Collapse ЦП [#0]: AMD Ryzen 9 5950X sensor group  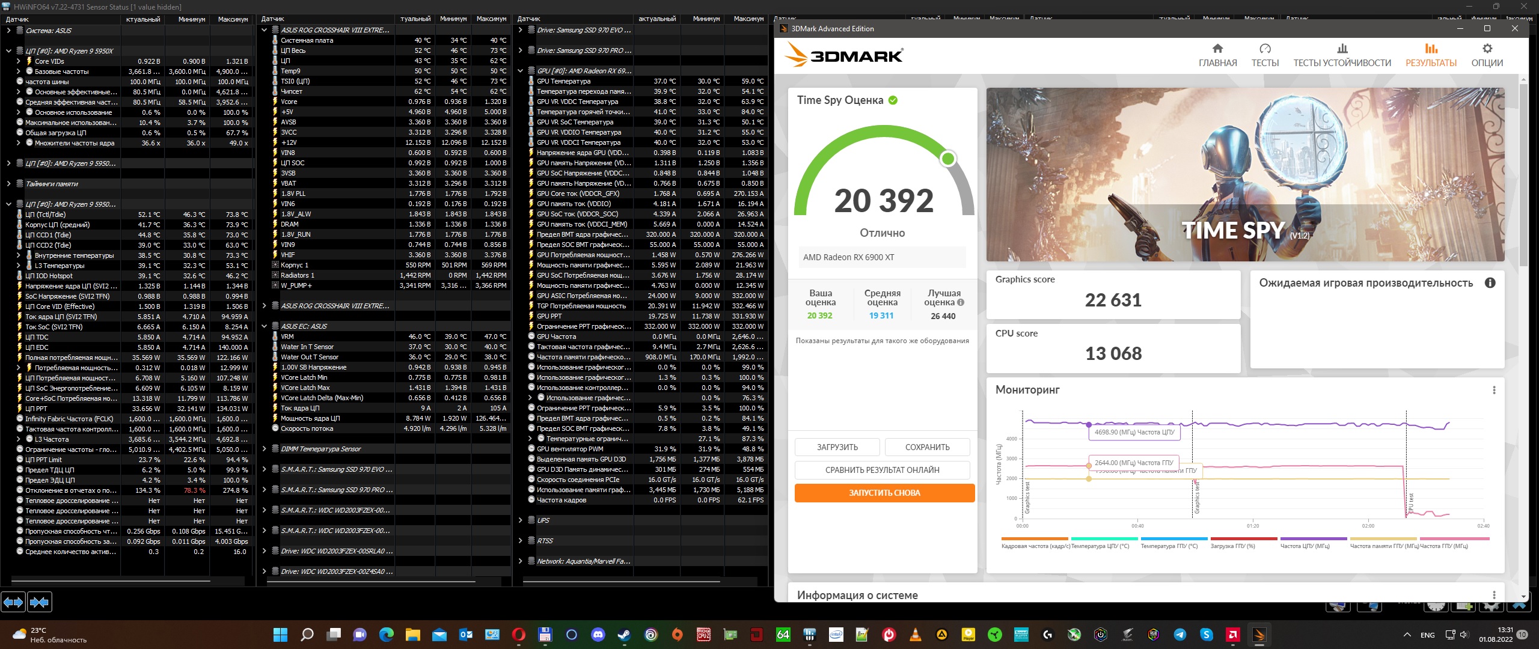pyautogui.click(x=8, y=51)
